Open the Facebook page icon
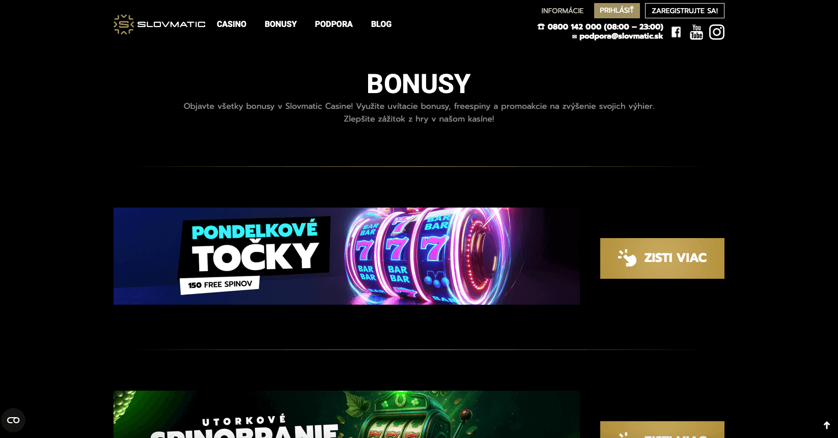This screenshot has height=438, width=838. pos(676,32)
